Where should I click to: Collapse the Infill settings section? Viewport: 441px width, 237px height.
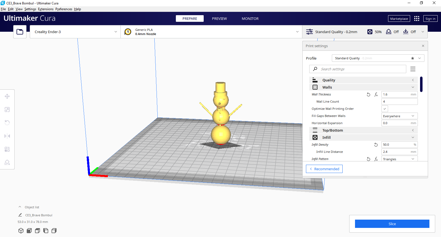click(x=364, y=137)
